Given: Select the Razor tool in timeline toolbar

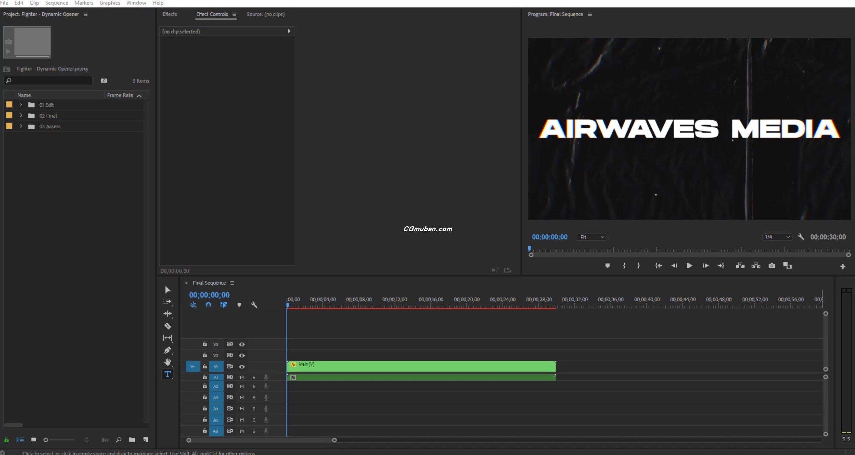Looking at the screenshot, I should point(168,326).
